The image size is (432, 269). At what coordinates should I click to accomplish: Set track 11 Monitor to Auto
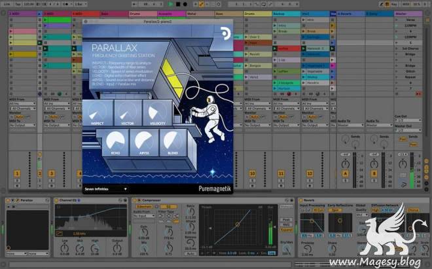pos(283,117)
